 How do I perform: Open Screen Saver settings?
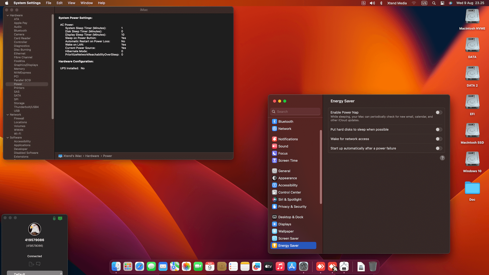click(293, 239)
